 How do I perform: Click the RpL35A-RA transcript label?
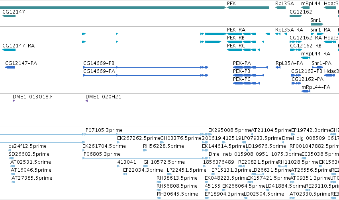(x=289, y=30)
